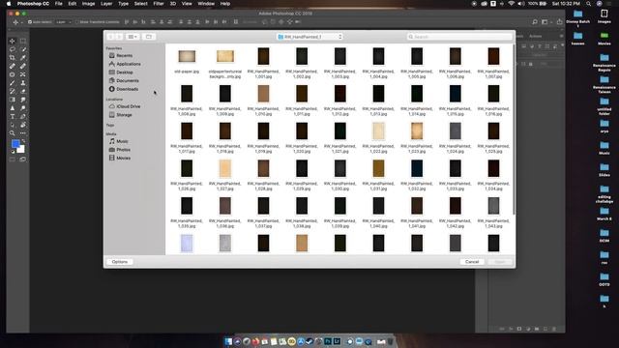Screen dimensions: 619x348
Task: Click the background white color swatch
Action: click(21, 150)
